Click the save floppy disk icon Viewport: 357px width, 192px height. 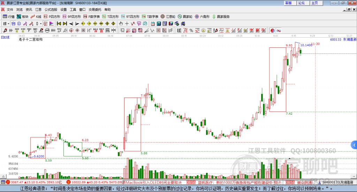[x=171, y=24]
